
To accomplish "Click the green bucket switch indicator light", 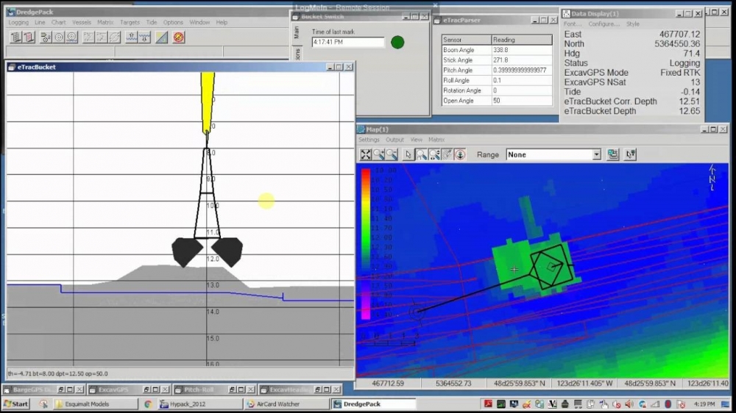I will tap(397, 42).
